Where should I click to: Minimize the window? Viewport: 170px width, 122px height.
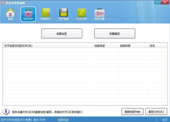157,2
